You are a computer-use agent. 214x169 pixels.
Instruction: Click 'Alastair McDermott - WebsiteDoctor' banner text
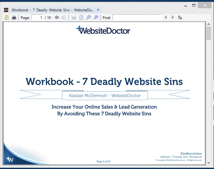[105, 96]
